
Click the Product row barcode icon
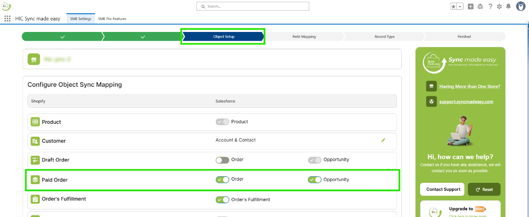35,122
